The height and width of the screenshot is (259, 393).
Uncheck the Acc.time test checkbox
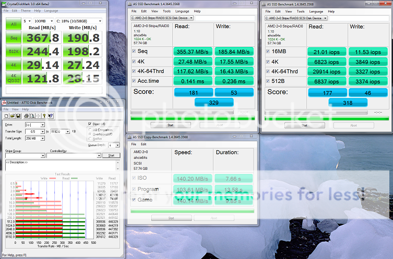click(134, 80)
